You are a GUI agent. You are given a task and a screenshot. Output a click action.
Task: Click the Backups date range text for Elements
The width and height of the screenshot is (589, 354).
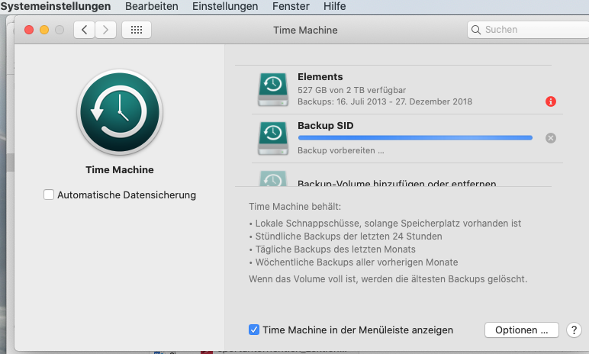pos(385,101)
